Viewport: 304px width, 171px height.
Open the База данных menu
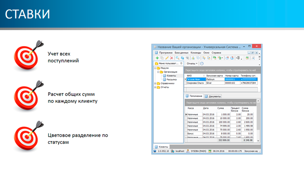pos(181,53)
